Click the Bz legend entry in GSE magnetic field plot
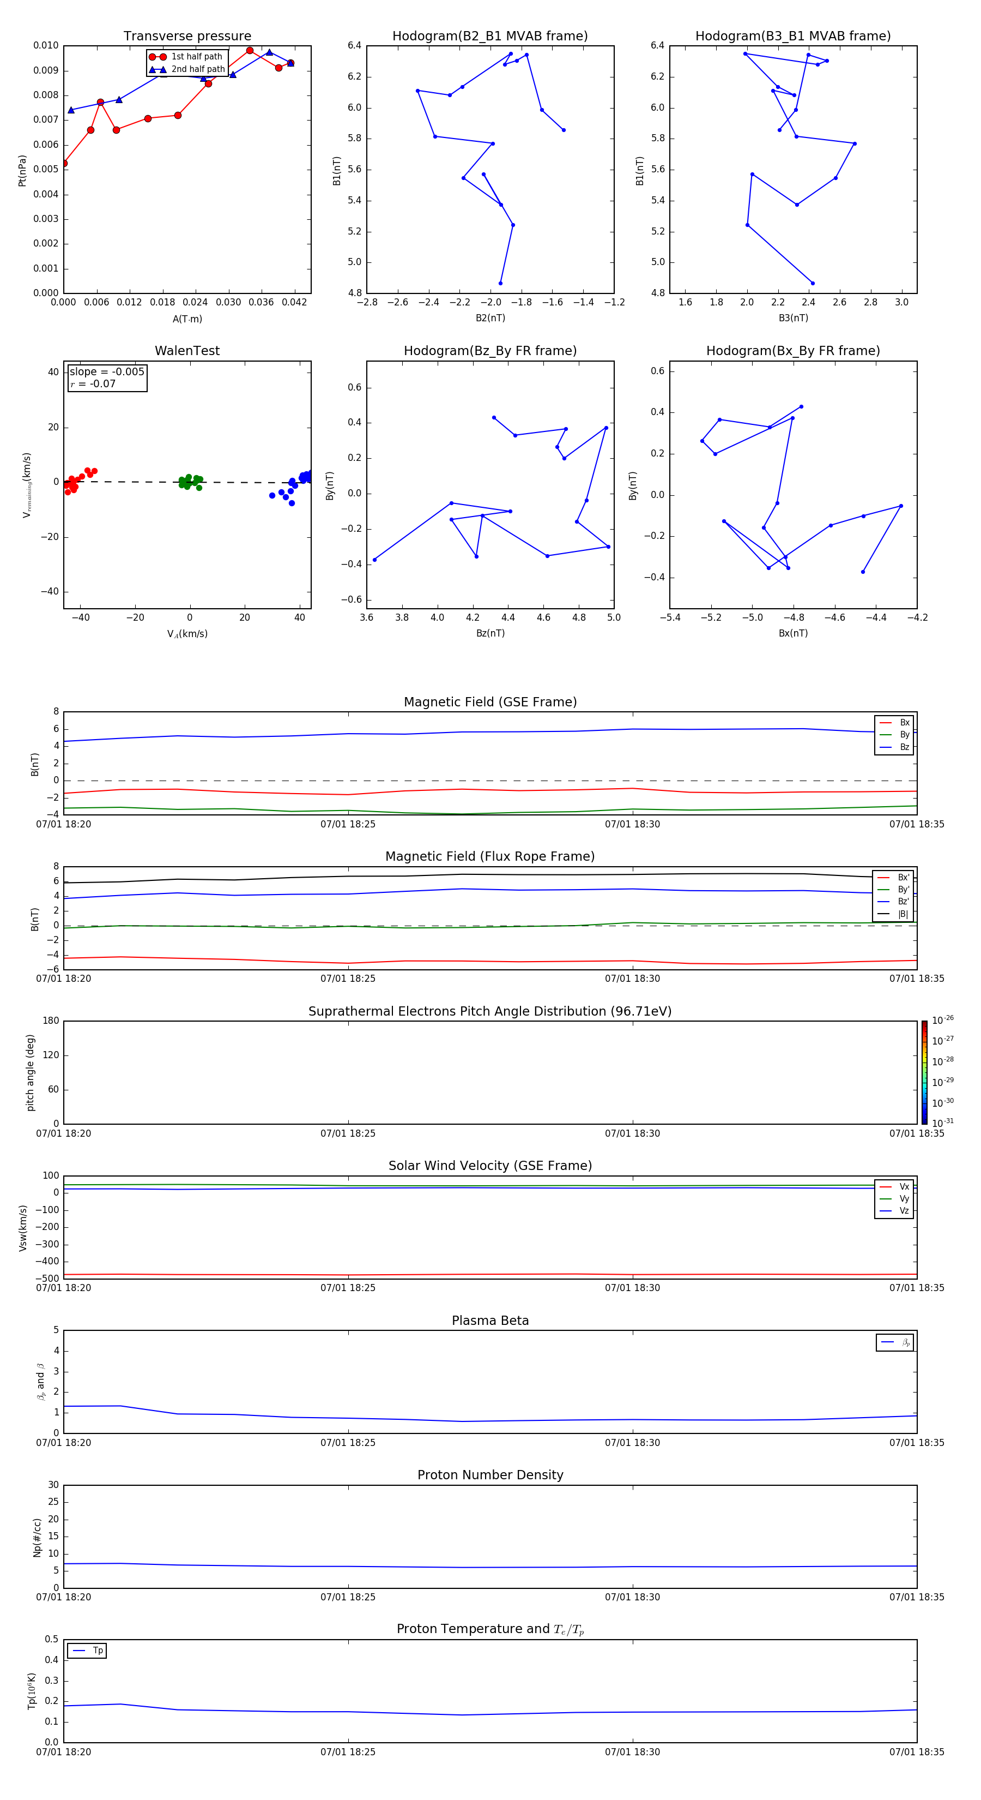Viewport: 981px width, 1800px height. [x=894, y=748]
